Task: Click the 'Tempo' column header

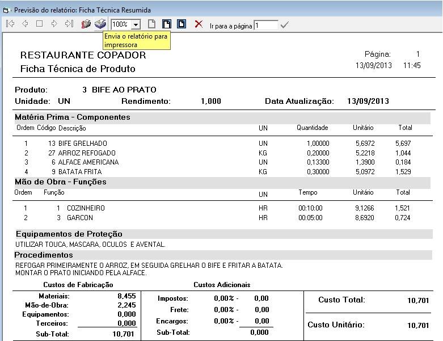Action: [x=308, y=192]
